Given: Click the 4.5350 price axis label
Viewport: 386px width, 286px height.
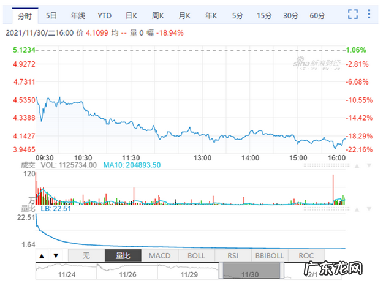Looking at the screenshot, I should click(24, 100).
